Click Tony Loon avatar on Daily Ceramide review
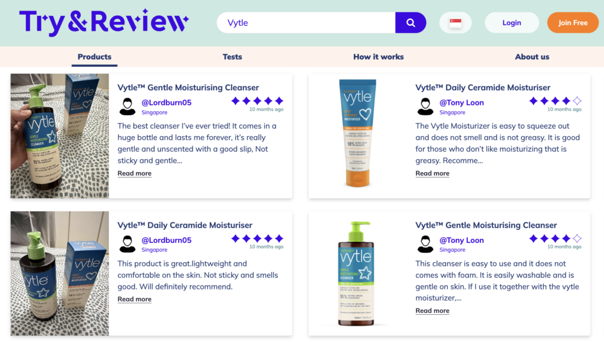This screenshot has width=604, height=342. [425, 107]
